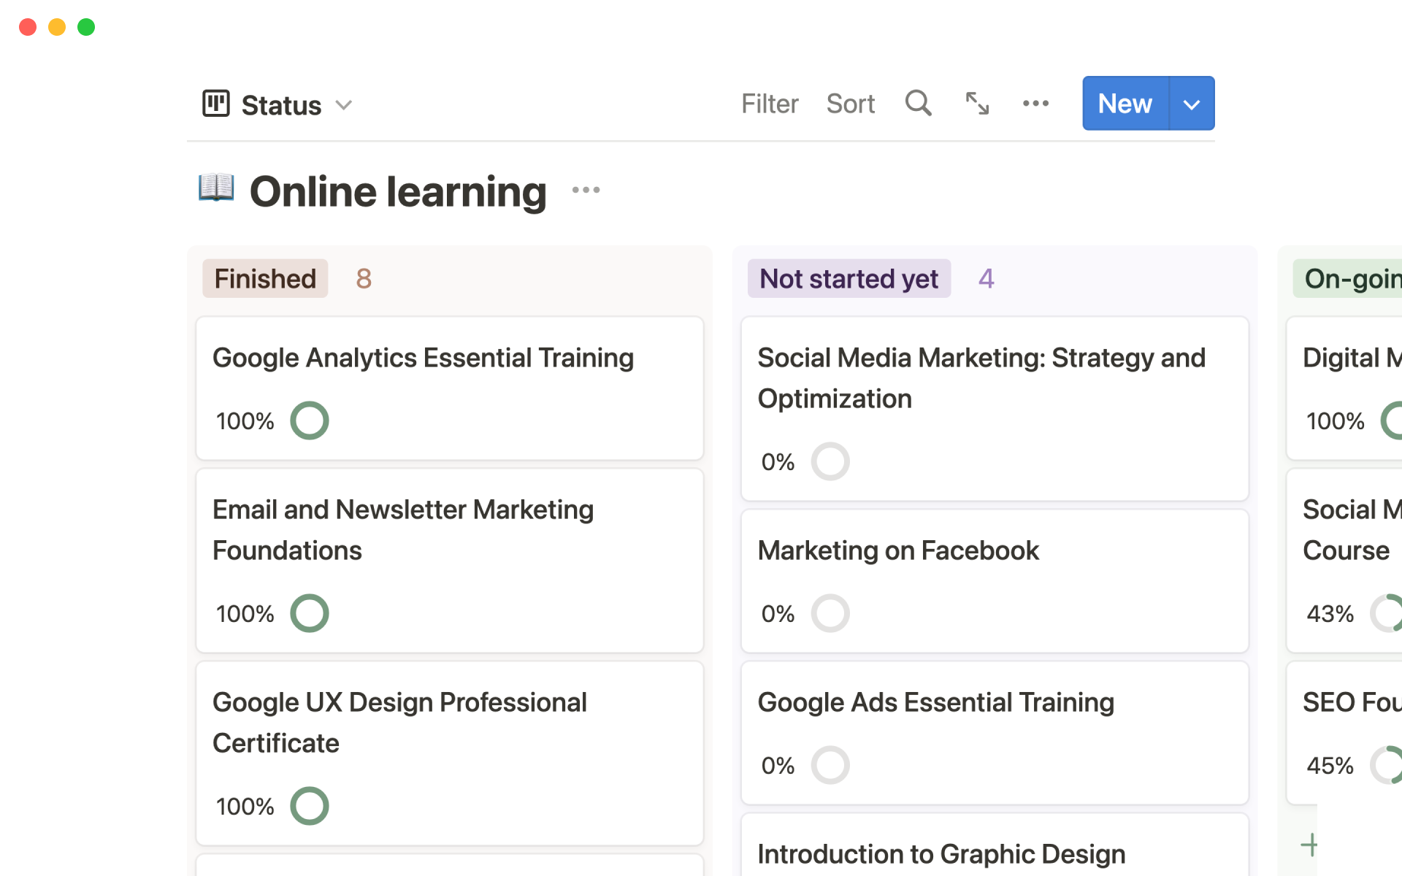Screen dimensions: 1402x876
Task: Click the open book emoji page icon
Action: click(x=216, y=188)
